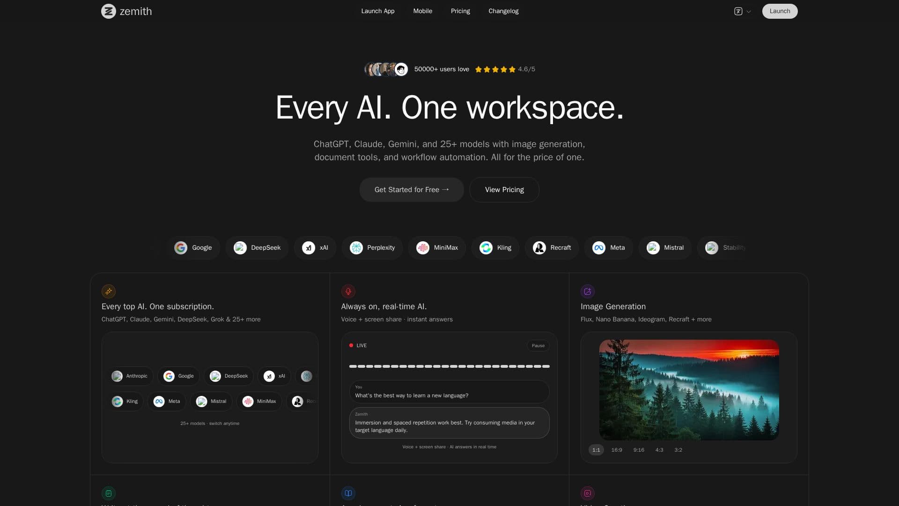Select the MiniMax chip in provider carousel
899x506 pixels.
pyautogui.click(x=437, y=248)
